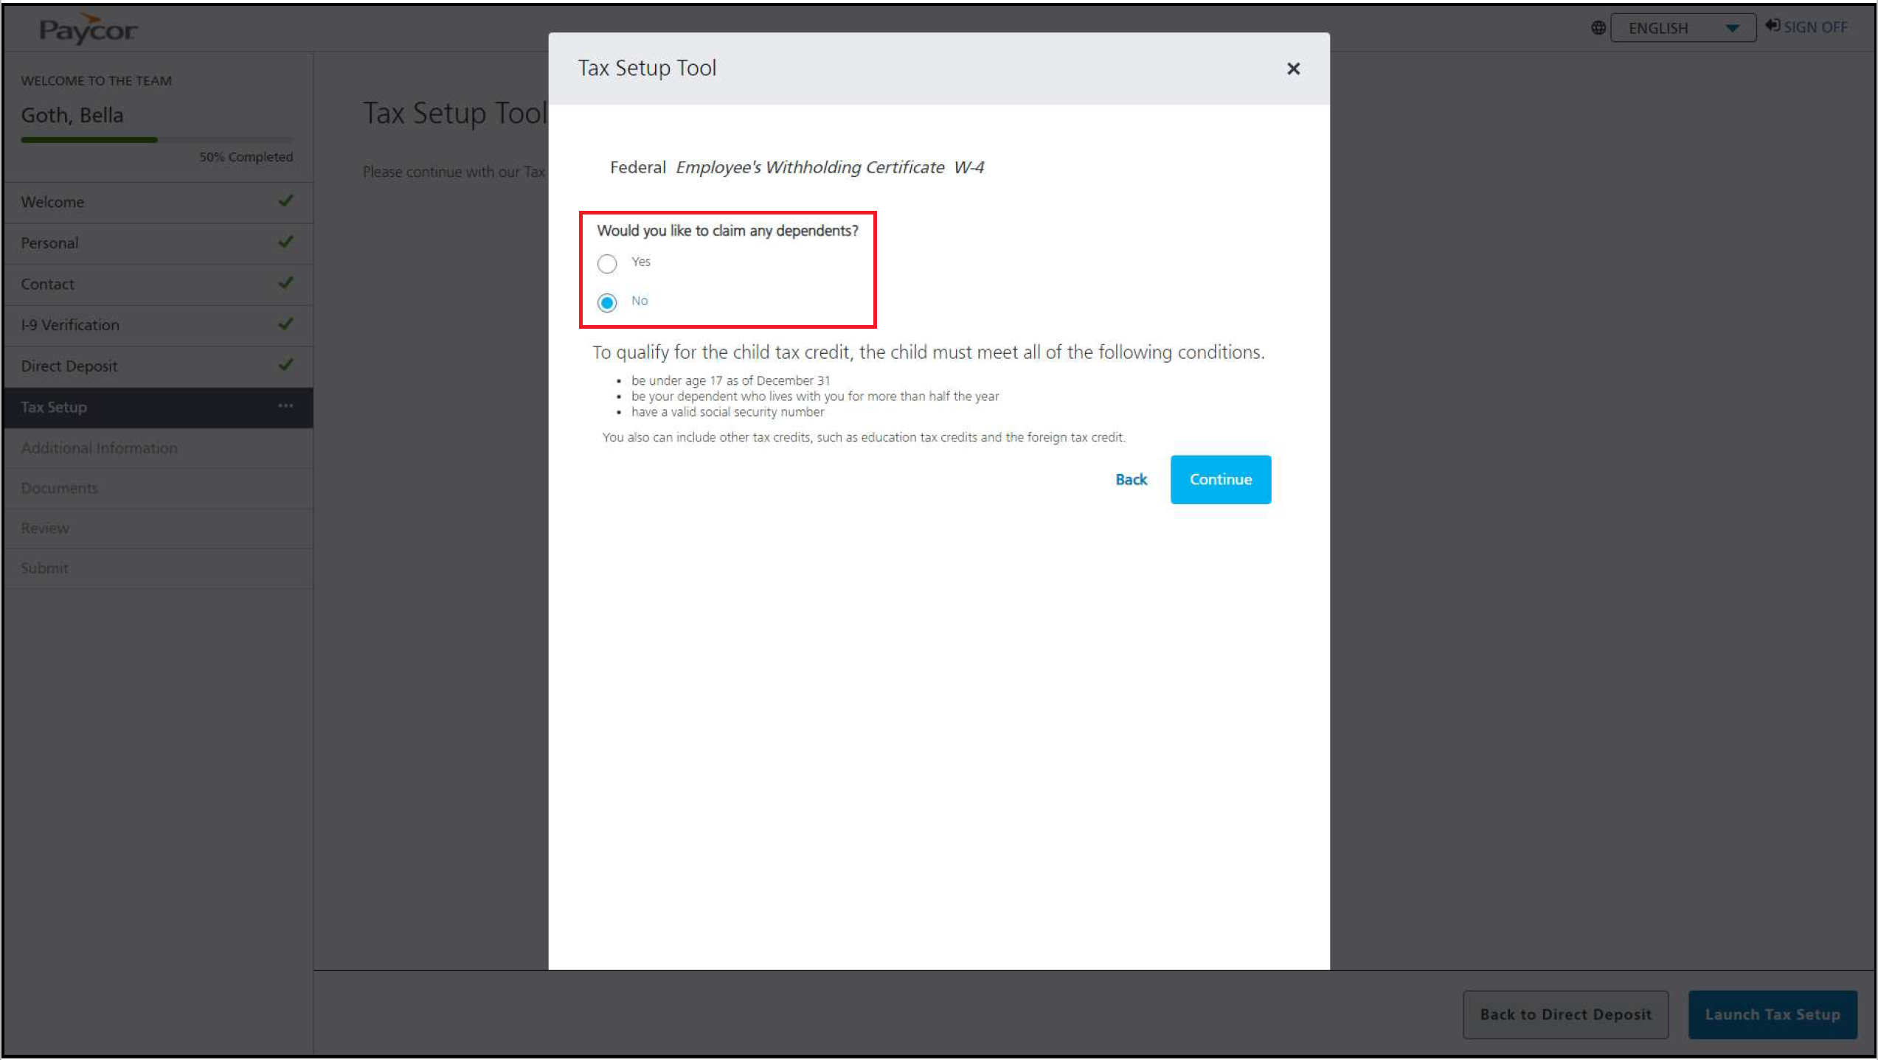Click the Welcome step checkmark icon
Image resolution: width=1878 pixels, height=1060 pixels.
coord(285,201)
